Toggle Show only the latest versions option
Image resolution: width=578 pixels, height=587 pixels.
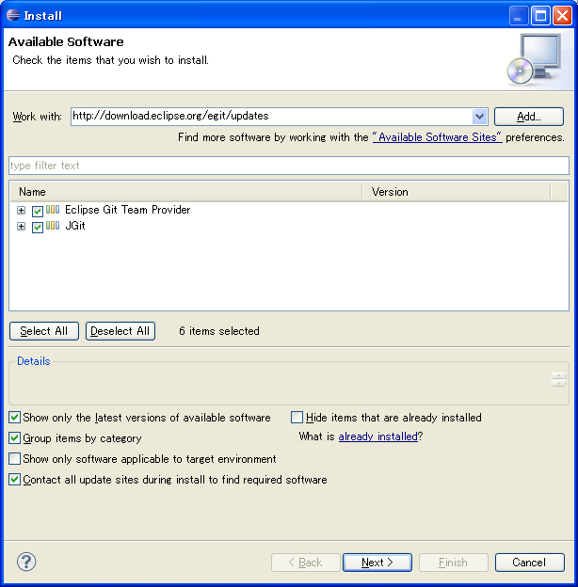click(15, 417)
